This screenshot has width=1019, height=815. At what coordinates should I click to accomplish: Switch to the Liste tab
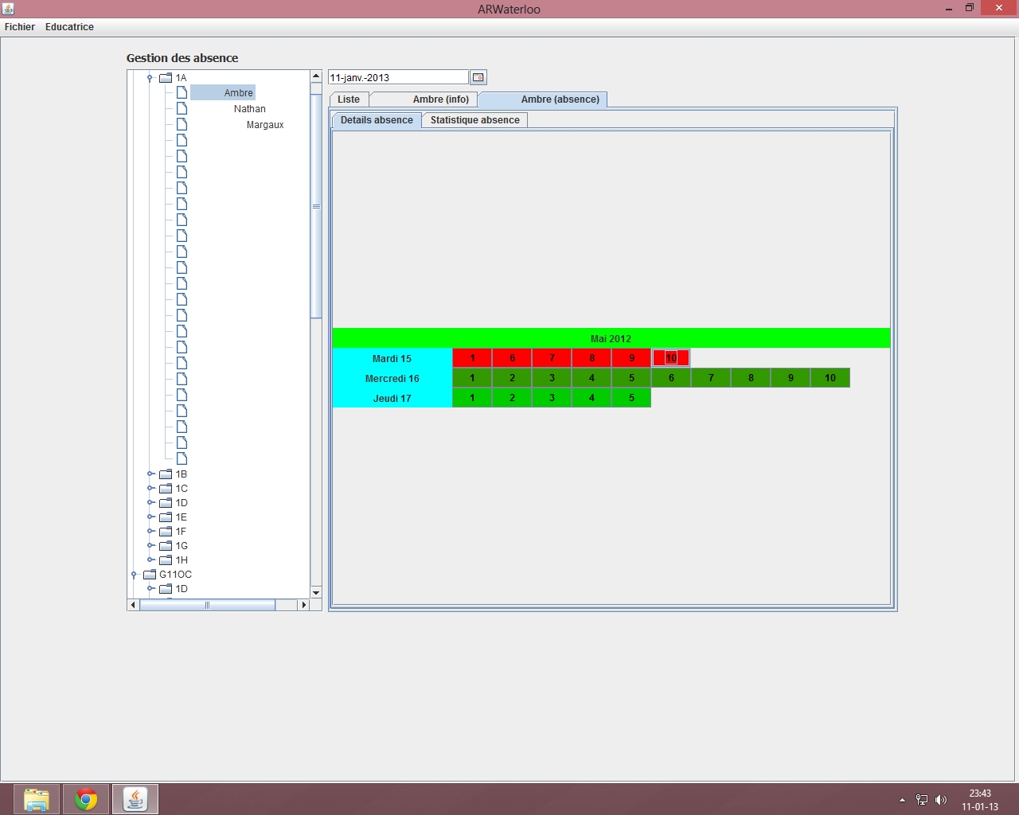tap(349, 99)
